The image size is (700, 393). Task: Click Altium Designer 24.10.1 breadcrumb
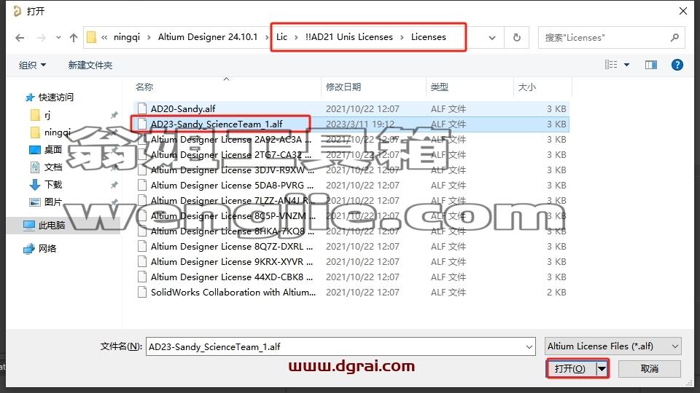tap(208, 37)
